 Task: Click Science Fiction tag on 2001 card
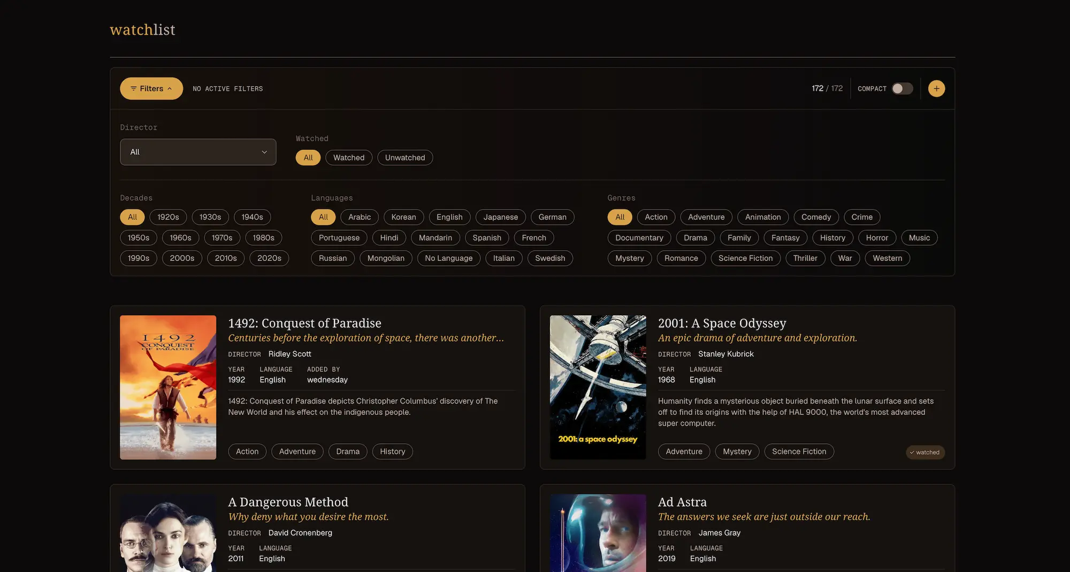click(x=799, y=452)
